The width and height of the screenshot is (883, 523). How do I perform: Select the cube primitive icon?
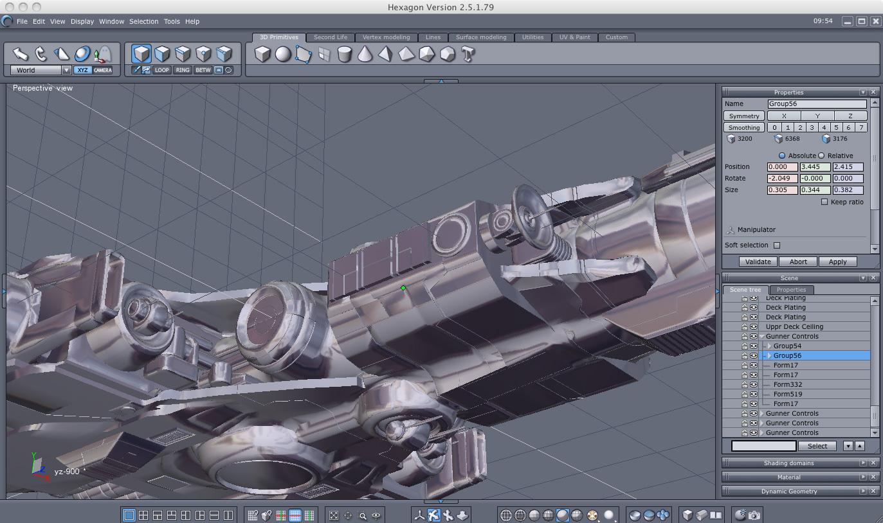coord(262,55)
